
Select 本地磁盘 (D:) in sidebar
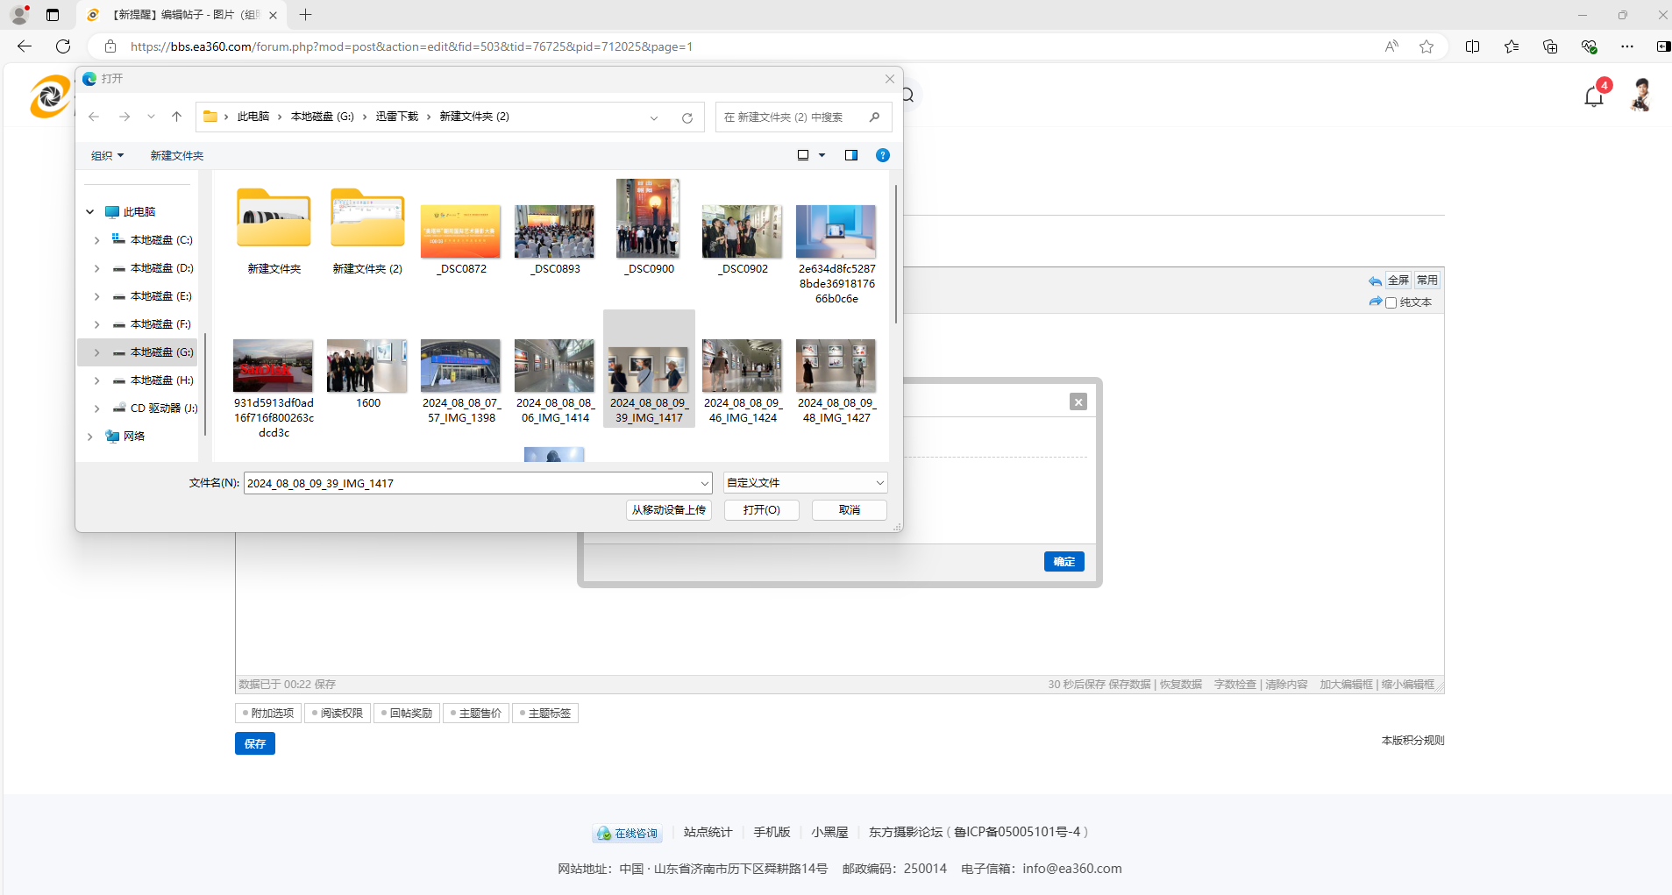(x=161, y=268)
